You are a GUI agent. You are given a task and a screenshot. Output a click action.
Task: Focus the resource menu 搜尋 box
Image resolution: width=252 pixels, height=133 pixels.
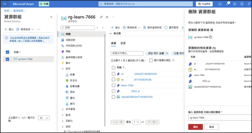pos(77,28)
